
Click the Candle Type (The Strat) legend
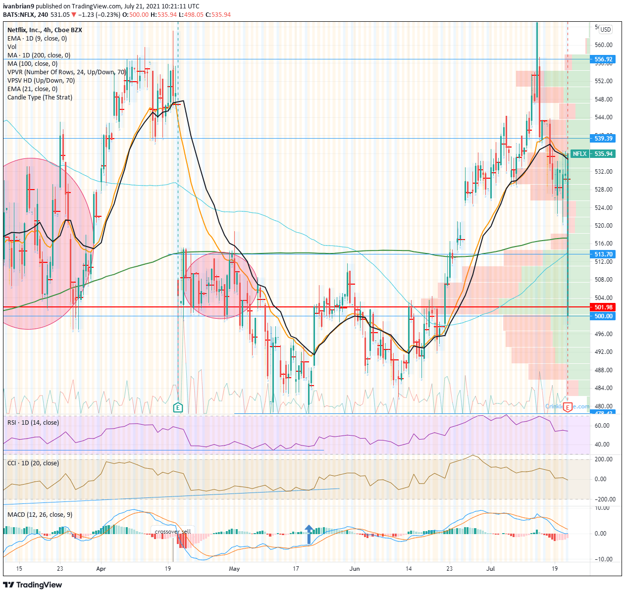pyautogui.click(x=40, y=97)
